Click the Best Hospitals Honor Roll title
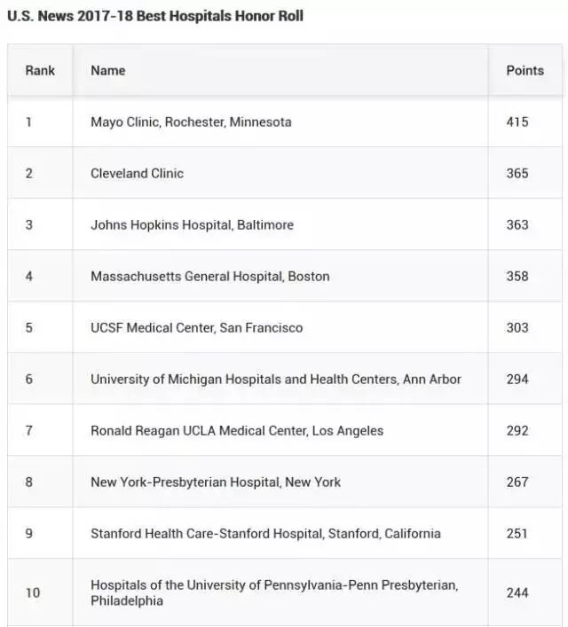Viewport: 568px width, 627px height. point(155,16)
